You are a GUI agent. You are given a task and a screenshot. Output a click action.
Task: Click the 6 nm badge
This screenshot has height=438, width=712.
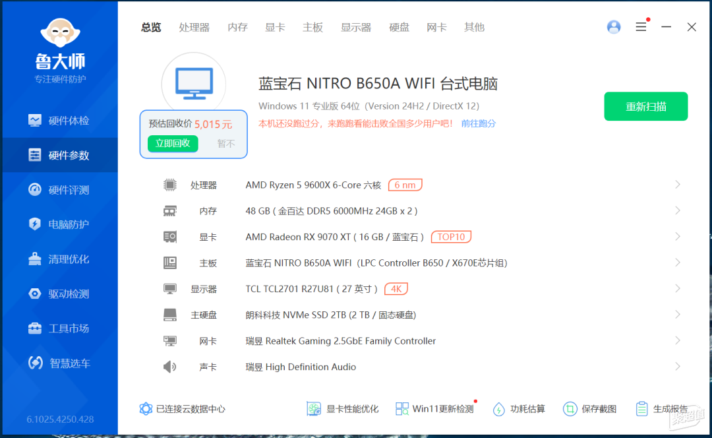[405, 185]
